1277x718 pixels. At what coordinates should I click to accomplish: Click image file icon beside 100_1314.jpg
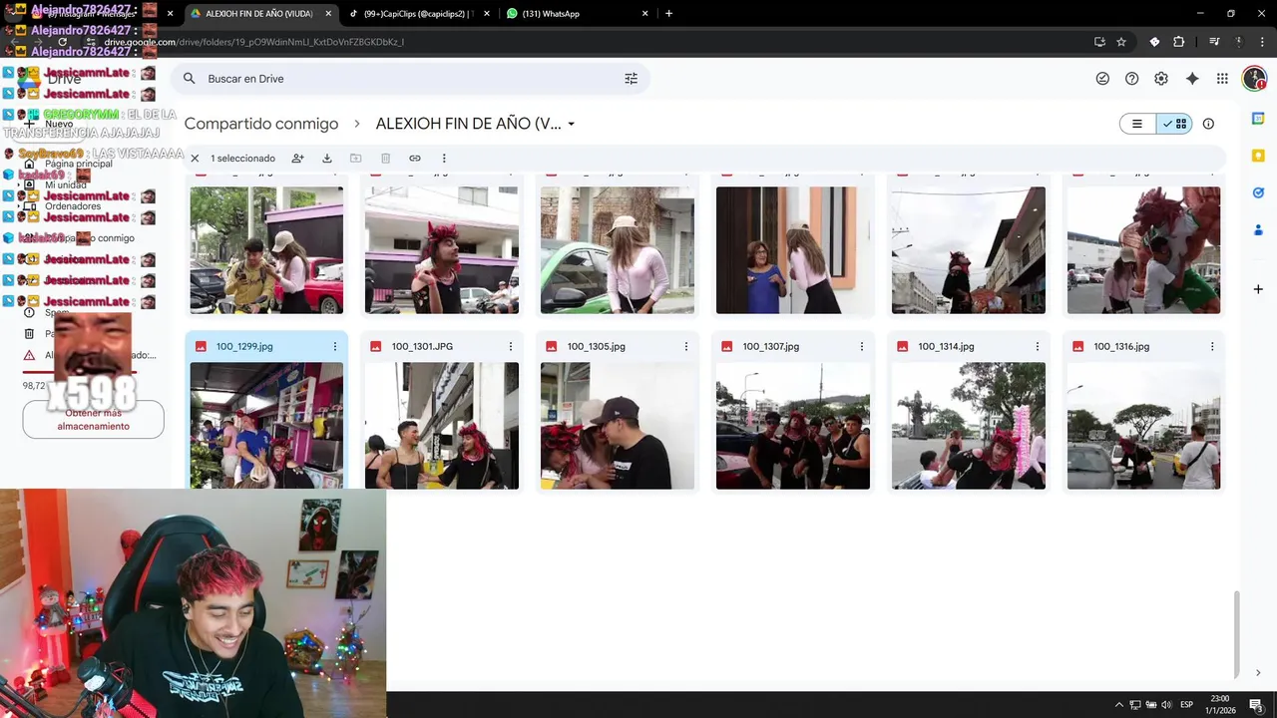click(903, 346)
